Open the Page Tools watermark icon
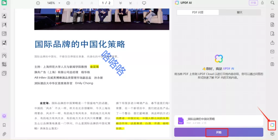This screenshot has width=278, height=140. [4, 73]
